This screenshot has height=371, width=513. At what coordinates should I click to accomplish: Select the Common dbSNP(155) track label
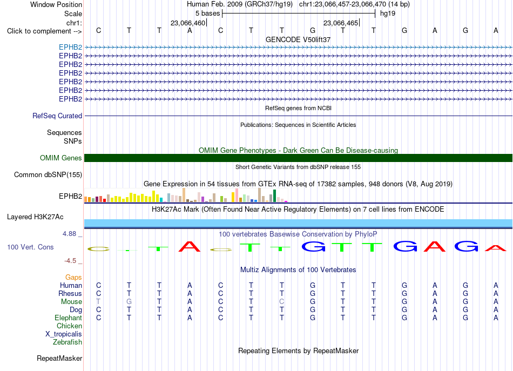(48, 175)
